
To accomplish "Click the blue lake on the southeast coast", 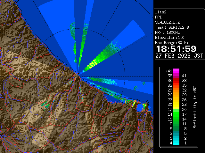I will (x=140, y=107).
